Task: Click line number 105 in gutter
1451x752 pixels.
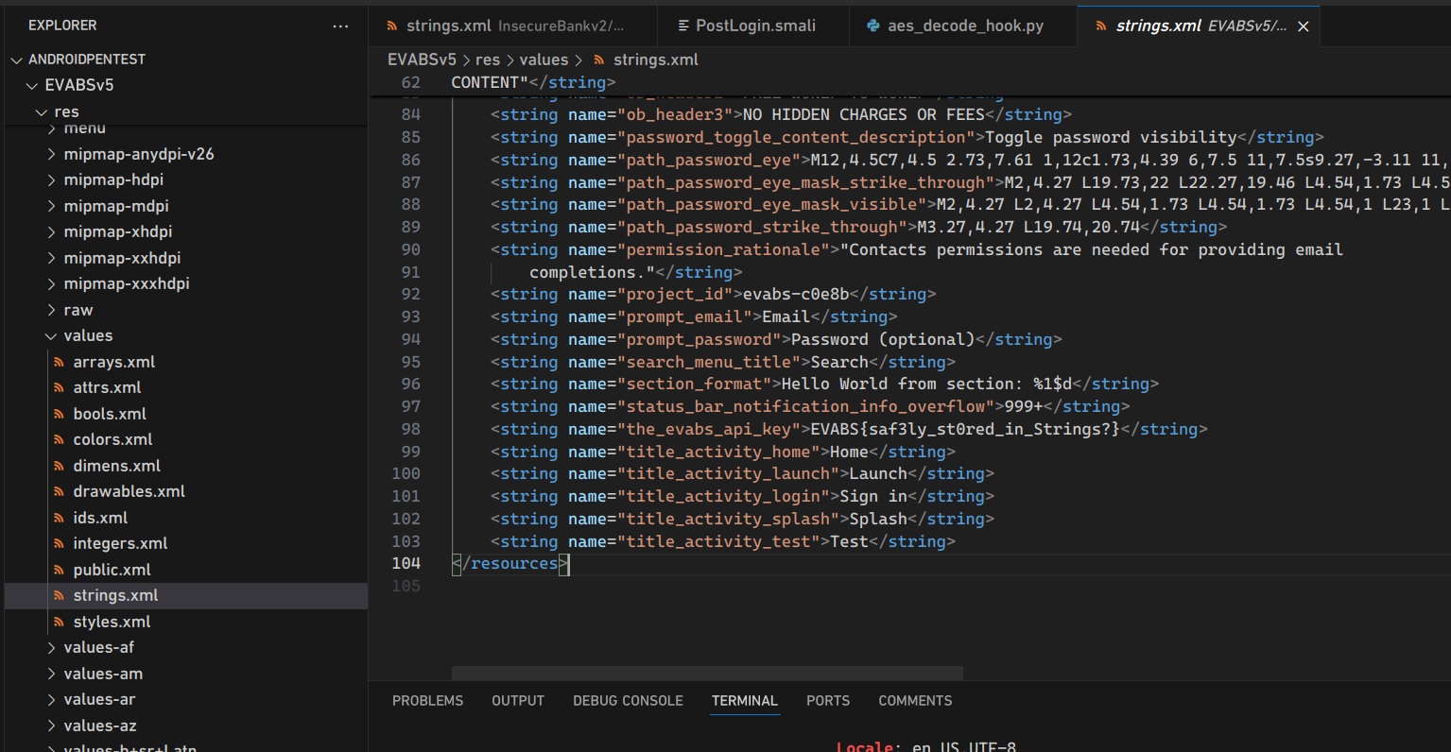Action: tap(406, 587)
